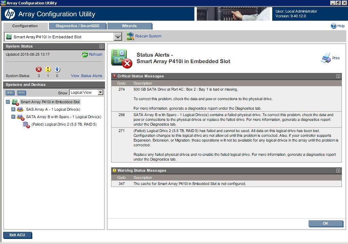Collapse the Critical Status Messages section

[338, 76]
